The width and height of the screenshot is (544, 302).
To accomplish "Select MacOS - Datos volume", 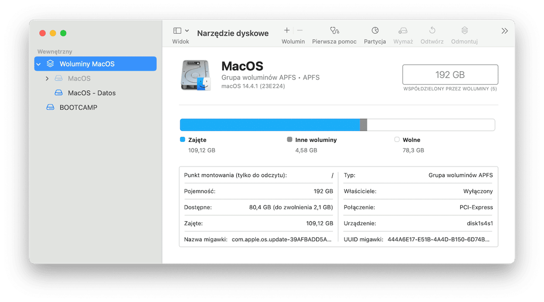I will click(92, 93).
